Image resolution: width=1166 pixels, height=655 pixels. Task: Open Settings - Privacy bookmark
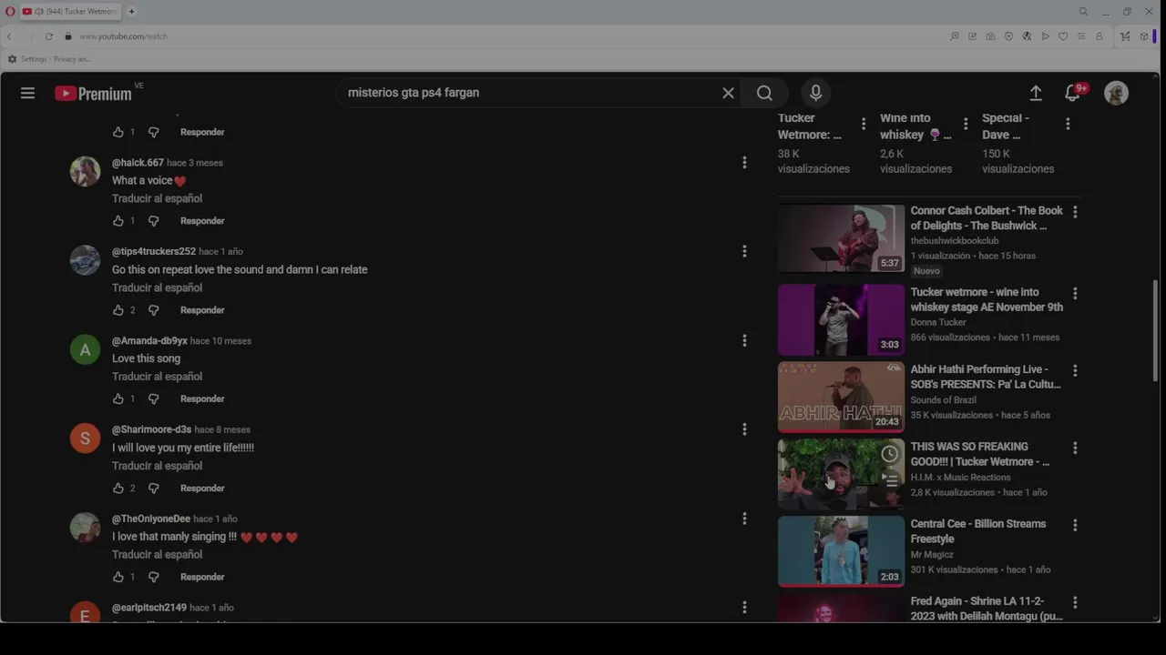pyautogui.click(x=49, y=59)
